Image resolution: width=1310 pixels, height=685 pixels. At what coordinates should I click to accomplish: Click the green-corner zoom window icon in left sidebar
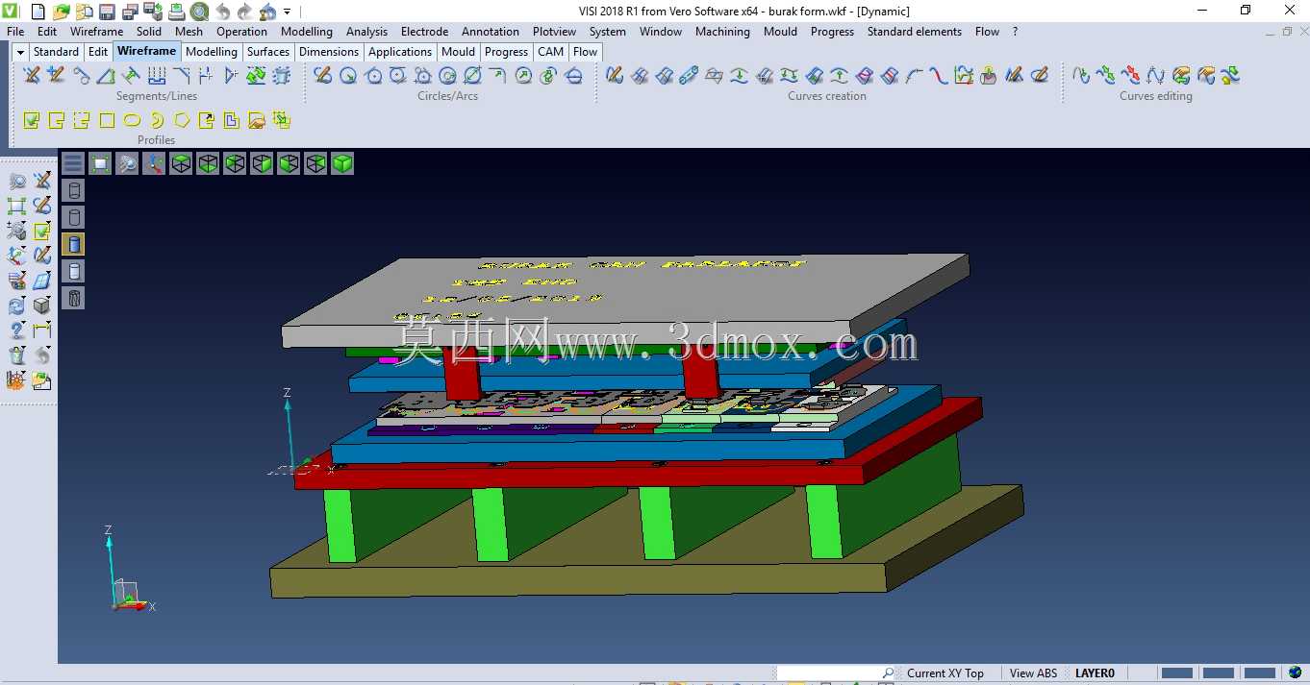[x=16, y=206]
